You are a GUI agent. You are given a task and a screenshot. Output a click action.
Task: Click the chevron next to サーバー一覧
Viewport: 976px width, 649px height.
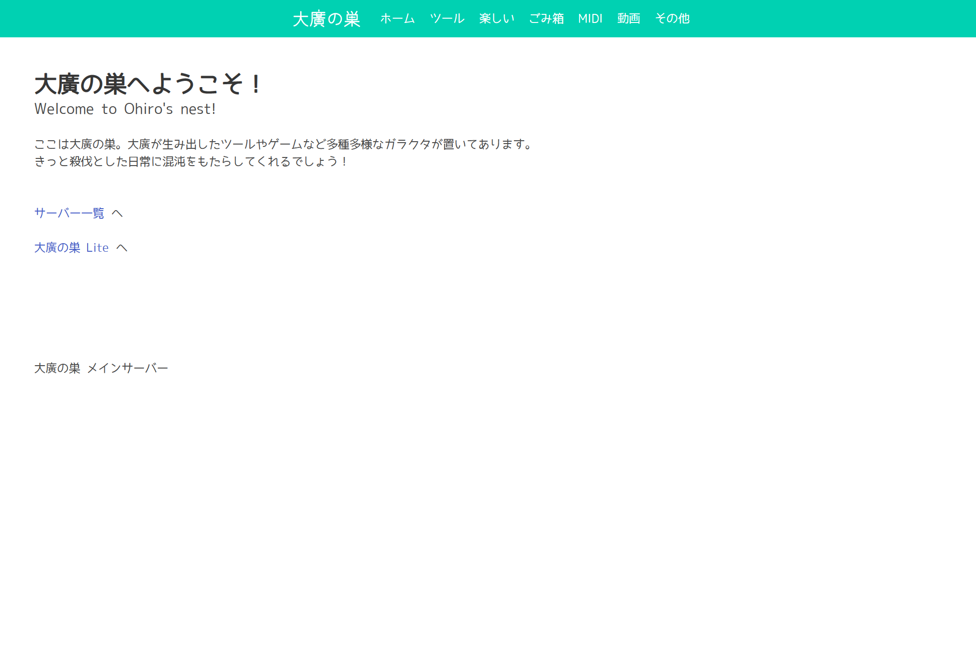pyautogui.click(x=117, y=213)
